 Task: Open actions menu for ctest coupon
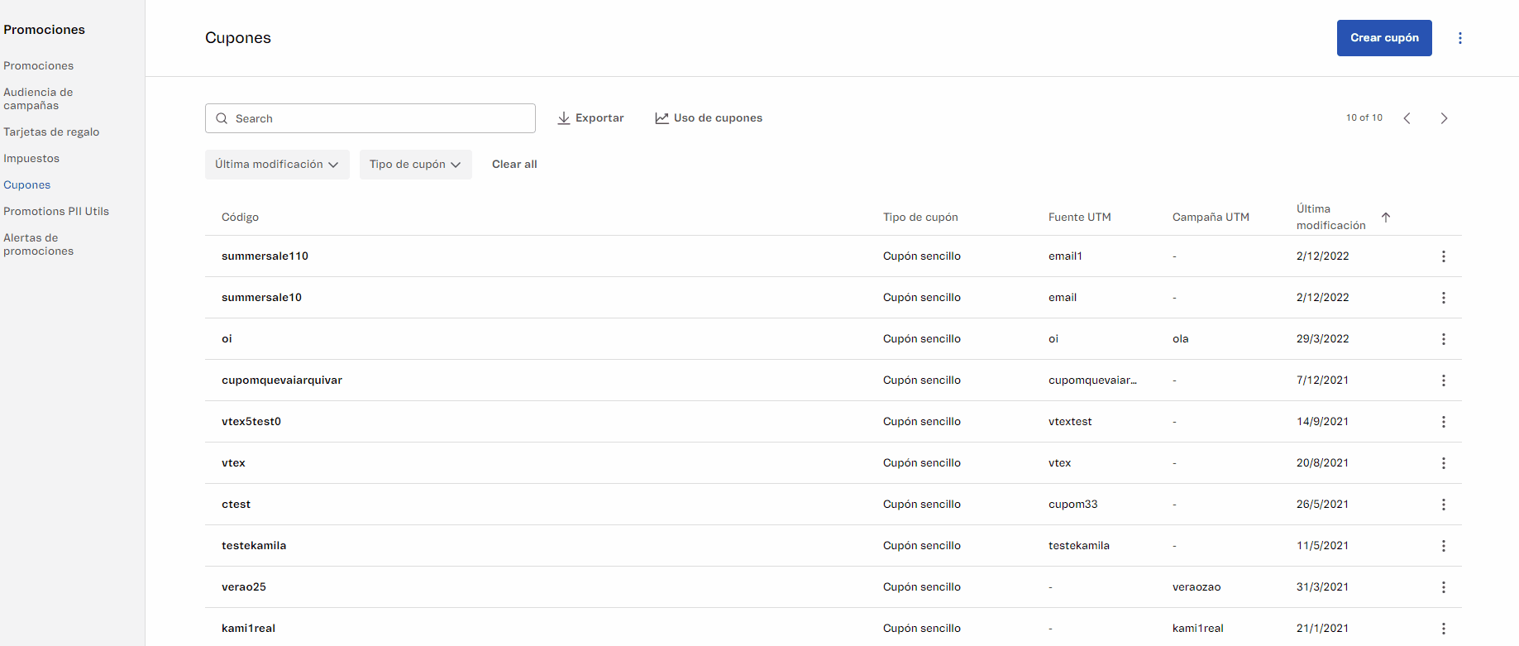1443,505
